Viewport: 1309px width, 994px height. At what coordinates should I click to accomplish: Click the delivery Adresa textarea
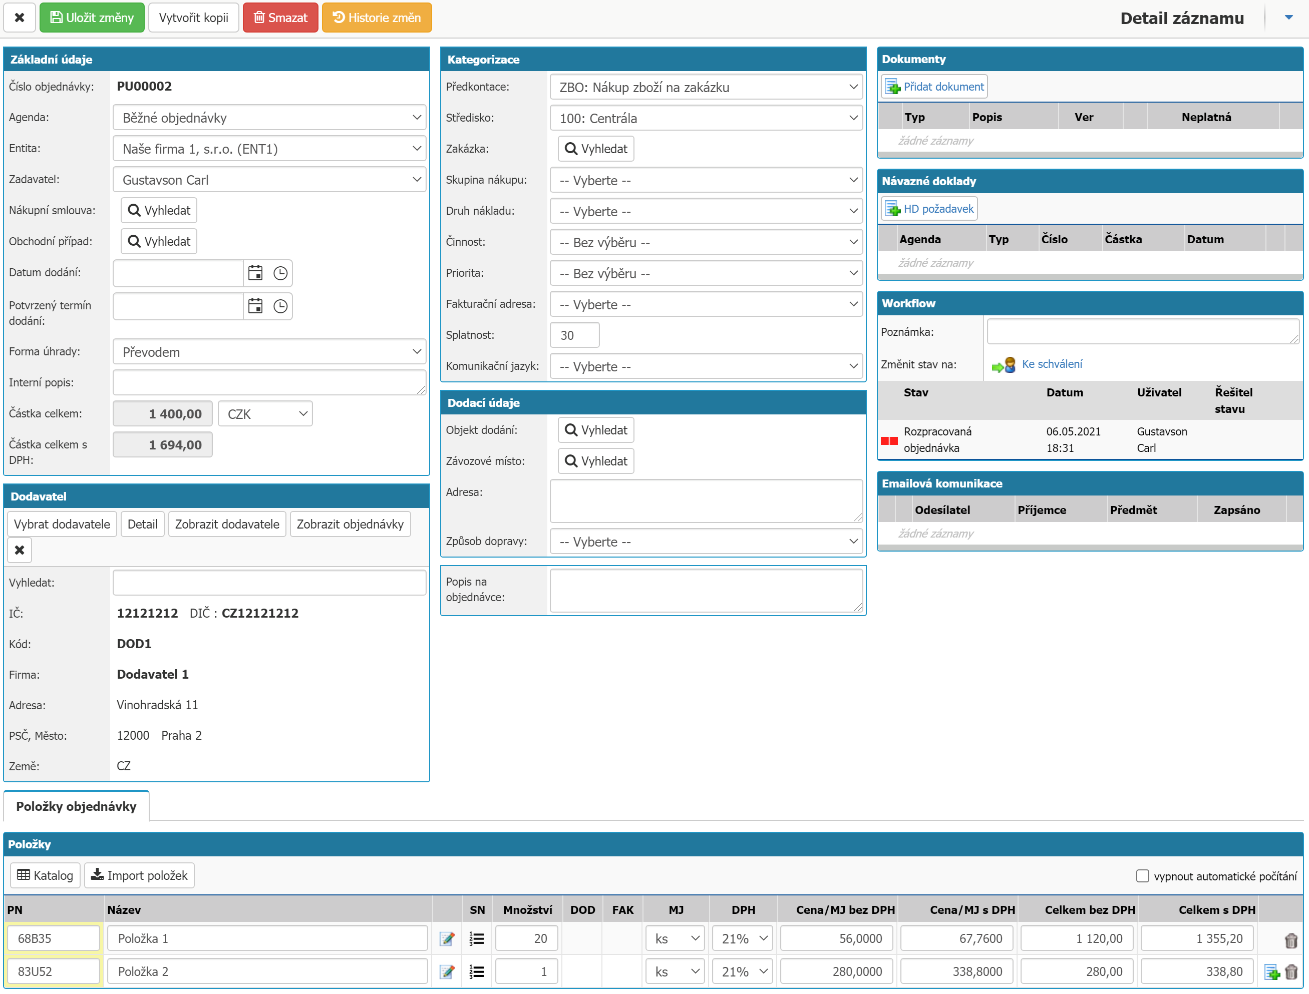click(x=706, y=501)
